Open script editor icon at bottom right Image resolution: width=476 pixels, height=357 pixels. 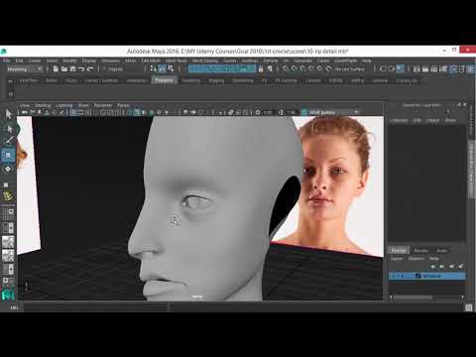[468, 307]
